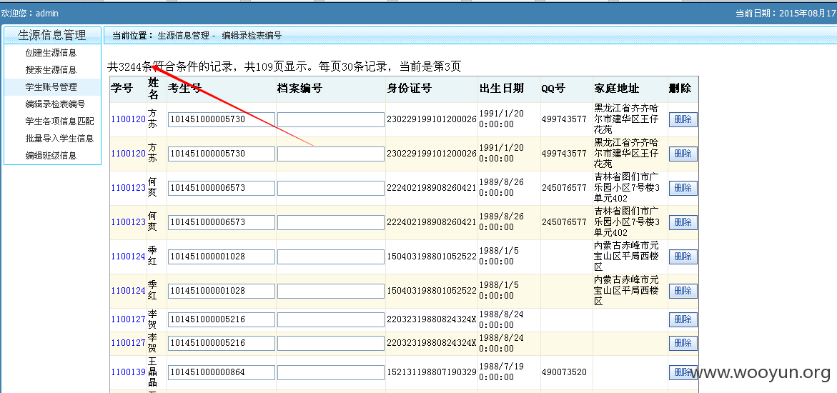Viewport: 837px width, 393px height.
Task: Click QQ number 490073520
Action: (x=564, y=372)
